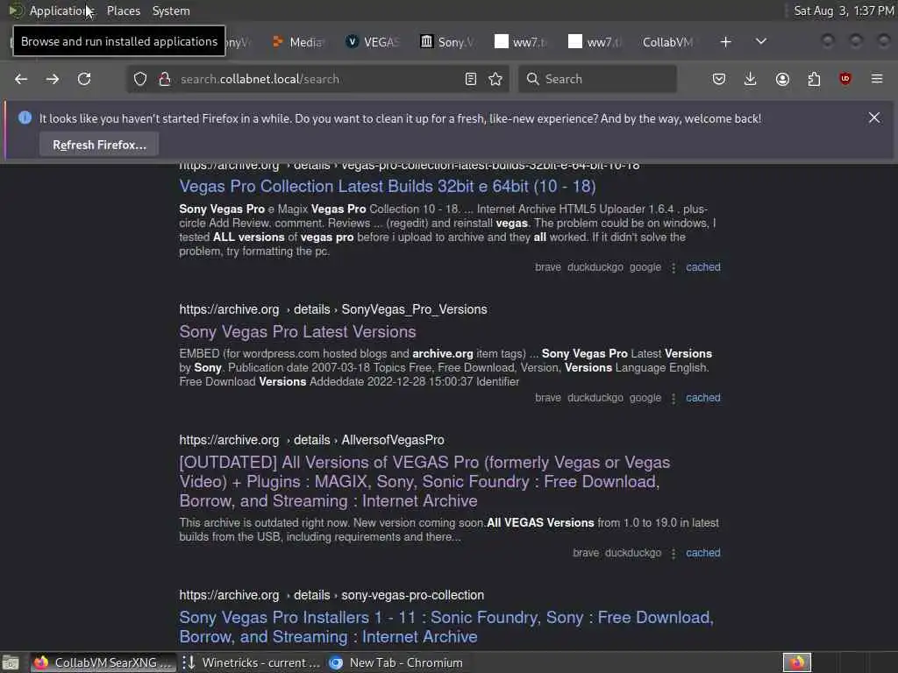Open the Pocket save icon

click(x=719, y=79)
